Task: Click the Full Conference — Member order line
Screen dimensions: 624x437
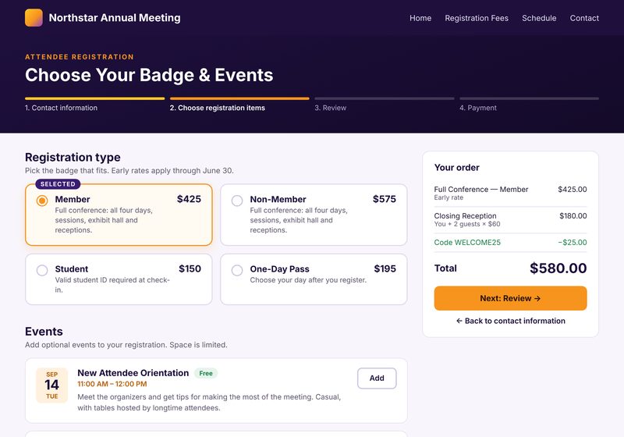Action: pos(510,193)
